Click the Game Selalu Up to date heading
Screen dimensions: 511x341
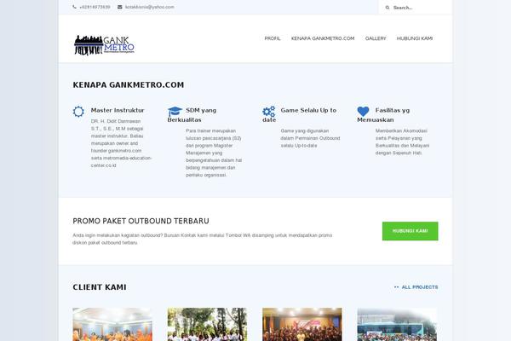click(x=299, y=115)
